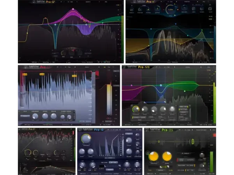Screen dimensions: 234x175
Task: Click the Audition button in Pro-DS
Action: pos(161,170)
